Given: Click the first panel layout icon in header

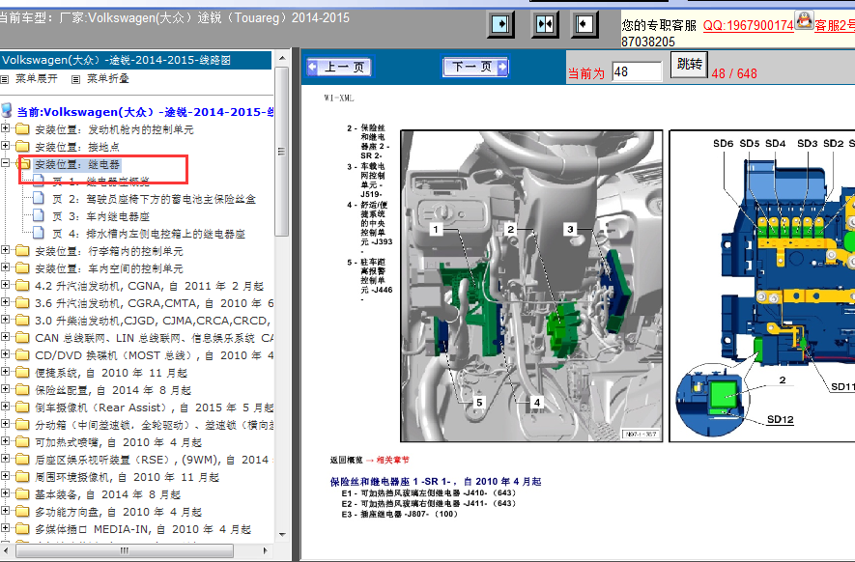Looking at the screenshot, I should pyautogui.click(x=500, y=24).
